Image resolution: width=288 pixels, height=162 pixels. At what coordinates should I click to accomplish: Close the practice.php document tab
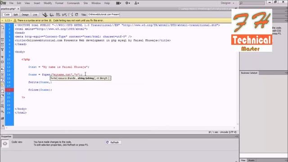point(18,9)
